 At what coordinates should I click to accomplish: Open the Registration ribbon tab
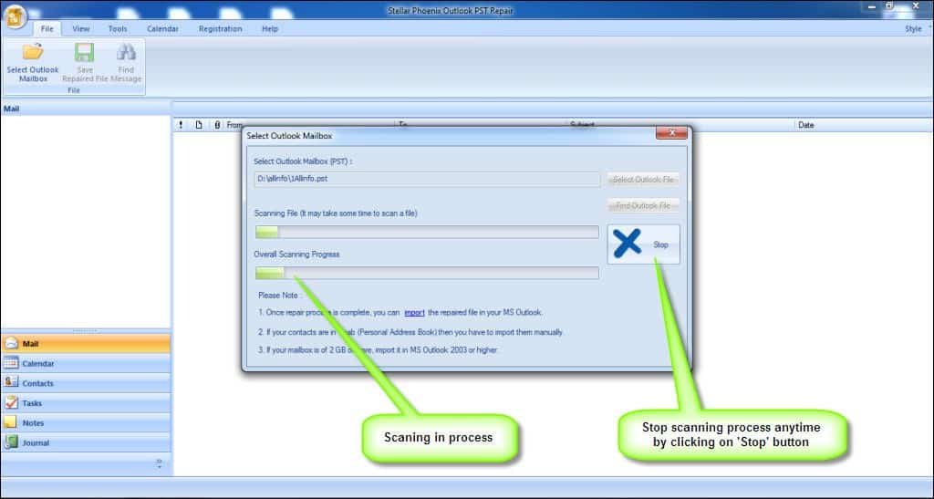click(x=221, y=28)
